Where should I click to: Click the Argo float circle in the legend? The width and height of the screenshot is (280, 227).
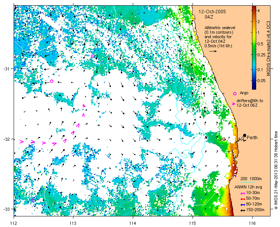(235, 93)
